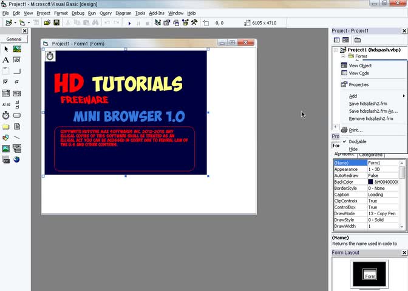Select the Timer control on Form1
The image size is (408, 291).
(50, 56)
